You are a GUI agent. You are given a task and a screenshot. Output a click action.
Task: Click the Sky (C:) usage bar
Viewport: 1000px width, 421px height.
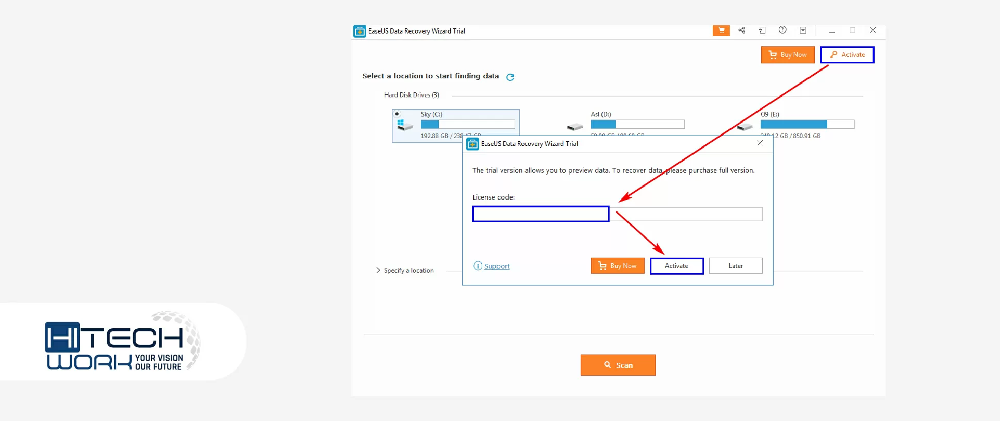(x=468, y=124)
